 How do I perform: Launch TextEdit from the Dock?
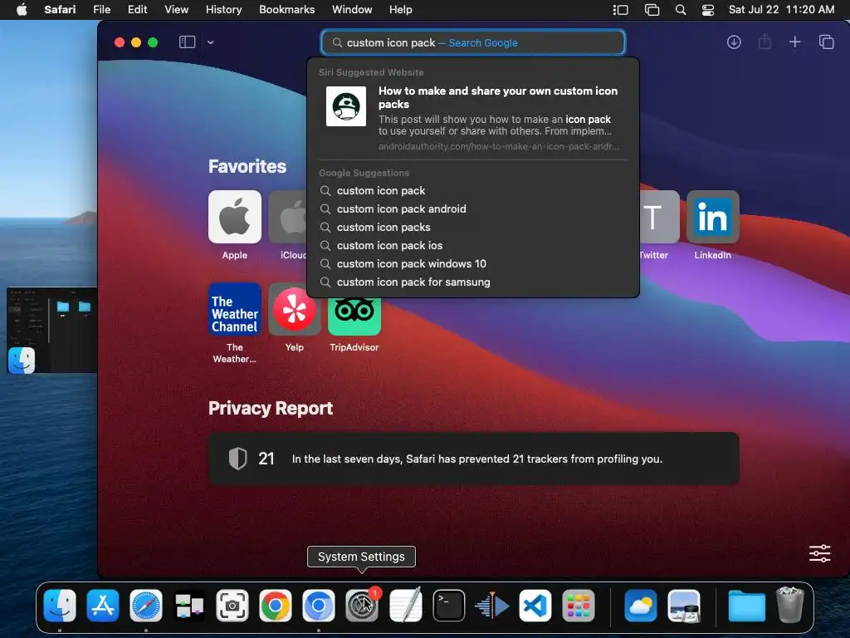(x=405, y=606)
